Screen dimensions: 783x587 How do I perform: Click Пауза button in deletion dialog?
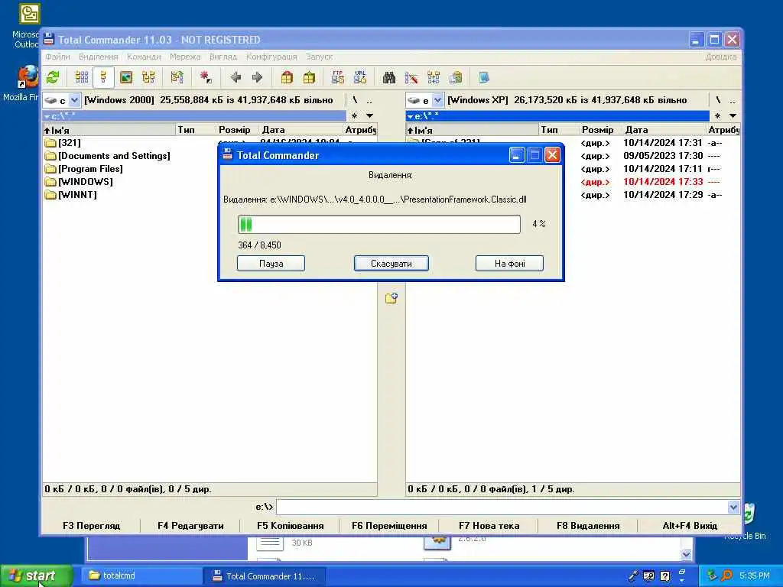[x=271, y=264]
